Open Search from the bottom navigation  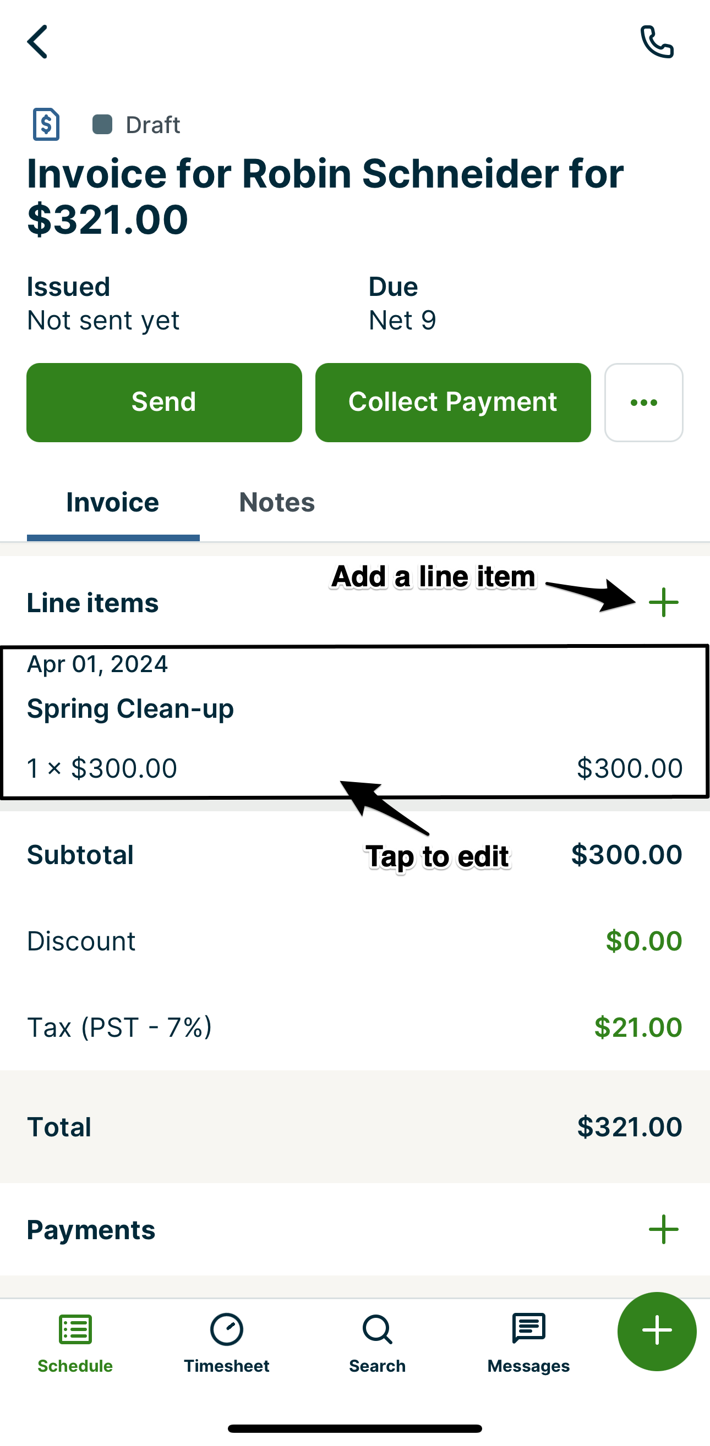click(377, 1343)
